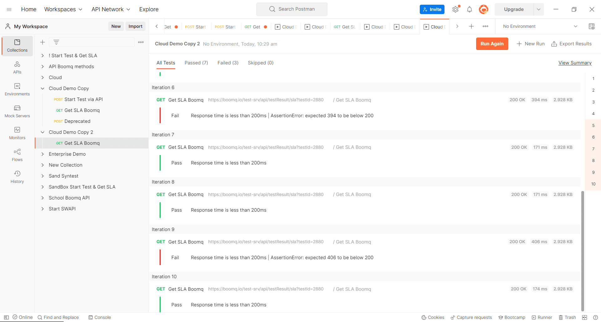This screenshot has width=601, height=322.
Task: Expand the School Boomq API collection
Action: (x=43, y=198)
